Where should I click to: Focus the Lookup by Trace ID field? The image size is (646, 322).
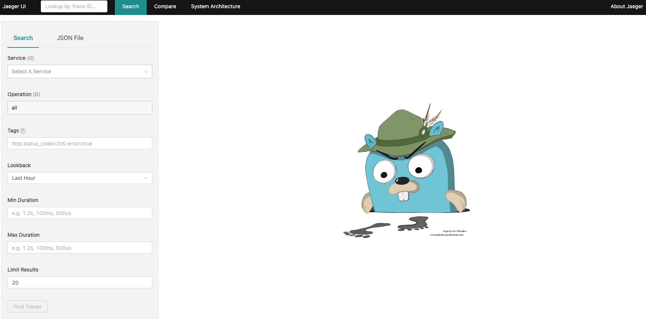74,6
